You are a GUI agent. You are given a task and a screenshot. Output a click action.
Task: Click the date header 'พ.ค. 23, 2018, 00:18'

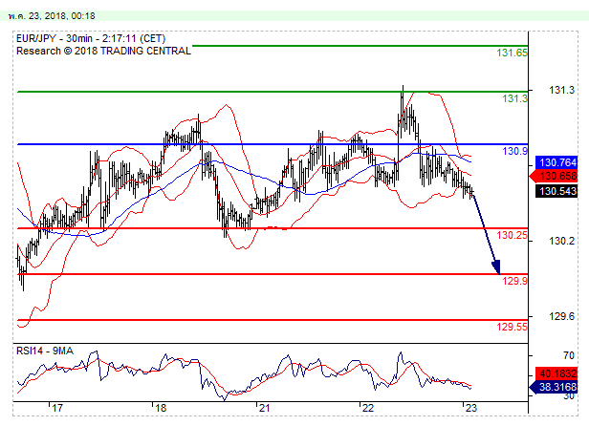pyautogui.click(x=52, y=16)
